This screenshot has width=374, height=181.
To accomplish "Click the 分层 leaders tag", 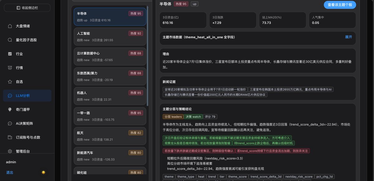I will 173,117.
